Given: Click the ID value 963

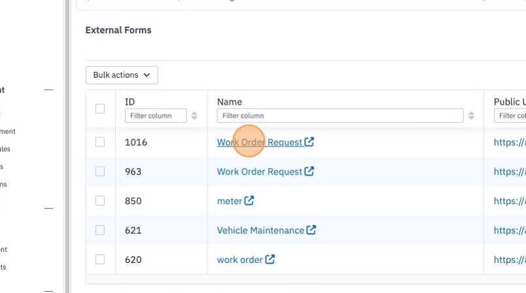Looking at the screenshot, I should pos(133,171).
